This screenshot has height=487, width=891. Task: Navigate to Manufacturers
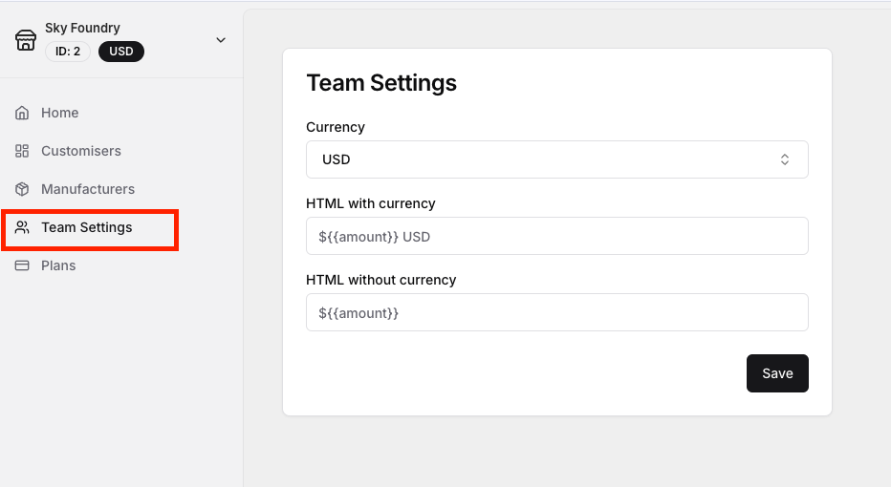tap(88, 189)
